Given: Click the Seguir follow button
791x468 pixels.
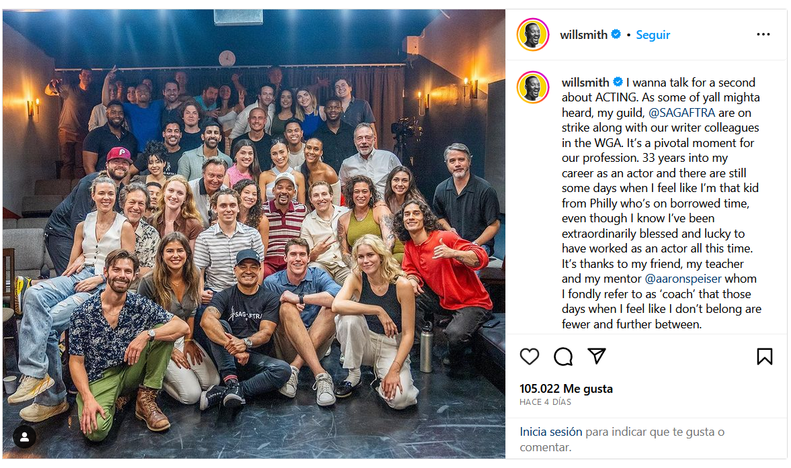Looking at the screenshot, I should click(653, 35).
